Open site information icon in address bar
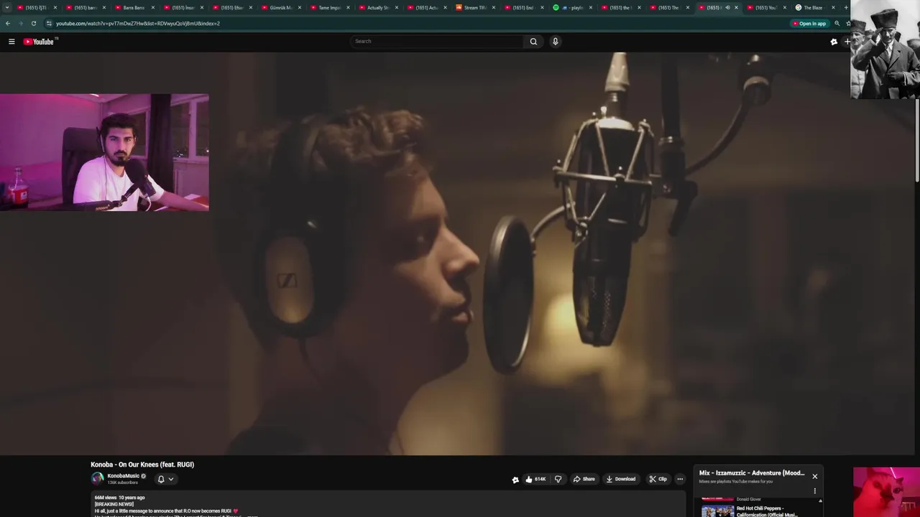This screenshot has height=517, width=920. pyautogui.click(x=49, y=24)
